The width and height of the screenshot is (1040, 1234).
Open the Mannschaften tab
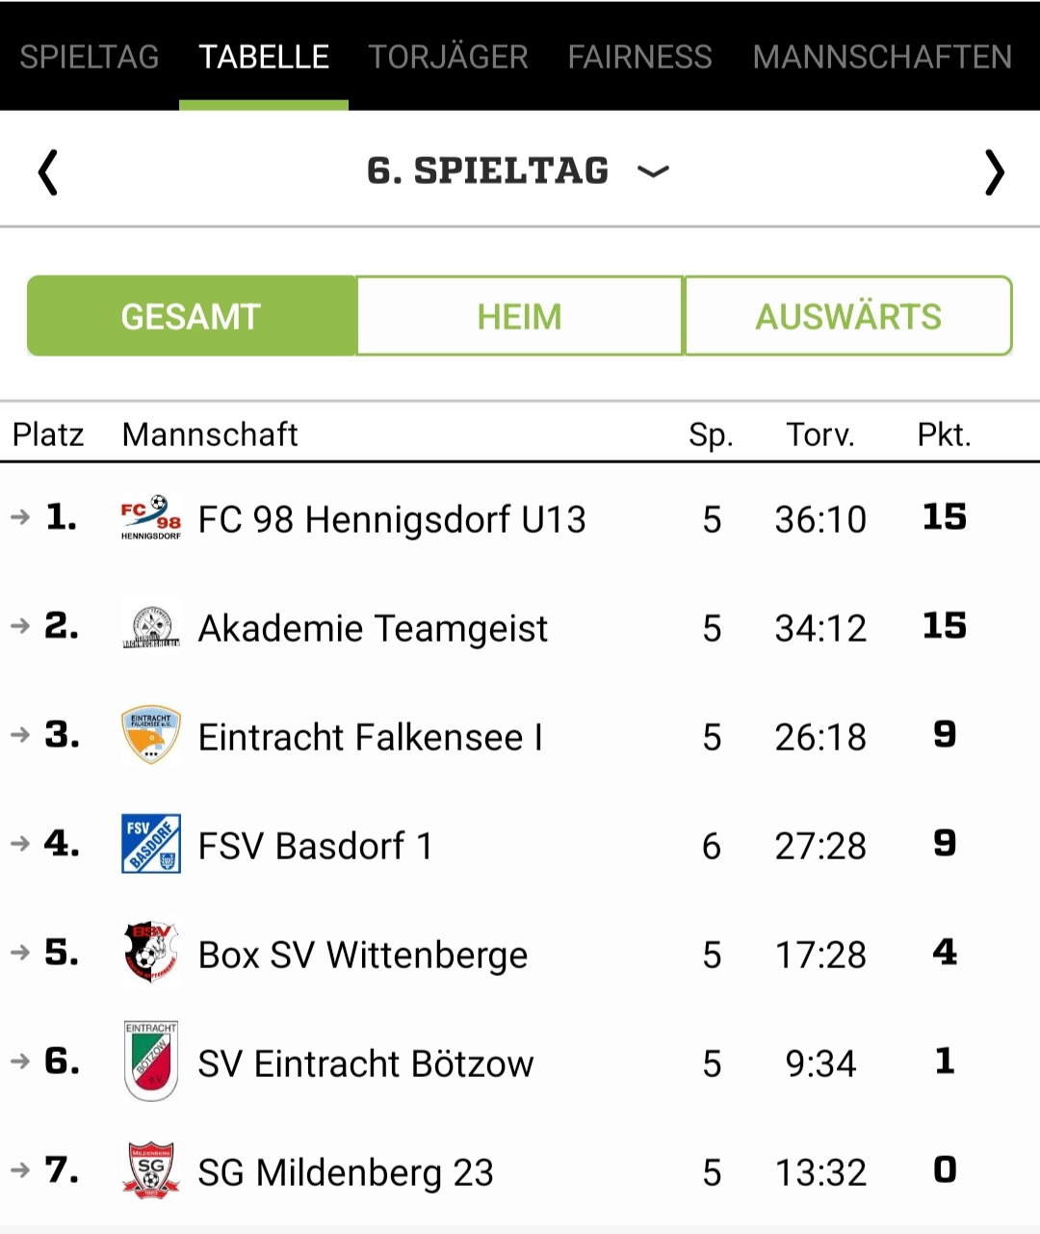882,57
